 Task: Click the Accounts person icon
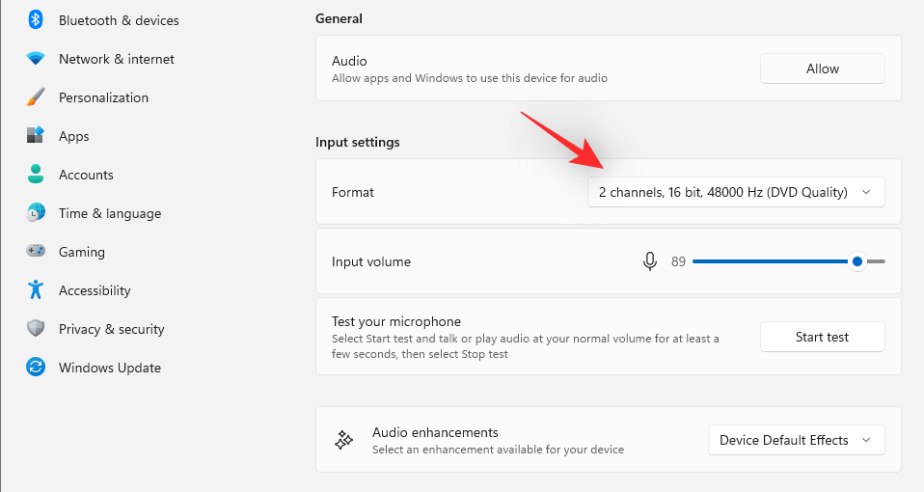[x=36, y=175]
